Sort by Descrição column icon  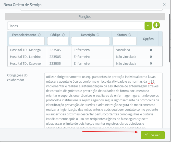point(98,35)
